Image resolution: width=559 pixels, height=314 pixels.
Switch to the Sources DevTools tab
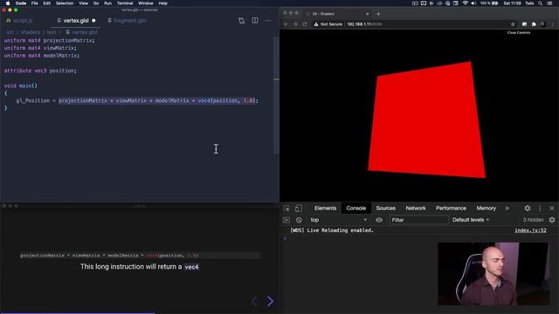click(385, 208)
